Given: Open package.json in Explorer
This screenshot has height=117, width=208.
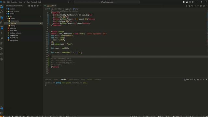Looking at the screenshot, I should 14,35.
